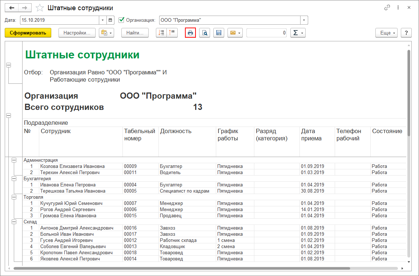Click the forward navigation arrow
Viewport: 419px width, 276px height.
(x=25, y=8)
